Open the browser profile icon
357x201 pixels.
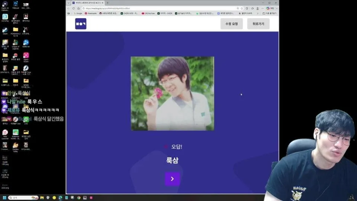point(257,9)
